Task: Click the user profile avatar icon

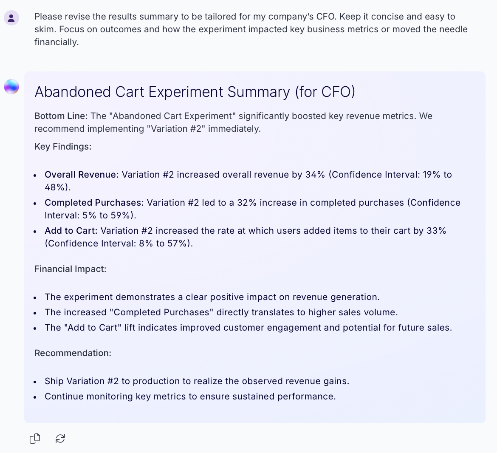Action: coord(11,18)
